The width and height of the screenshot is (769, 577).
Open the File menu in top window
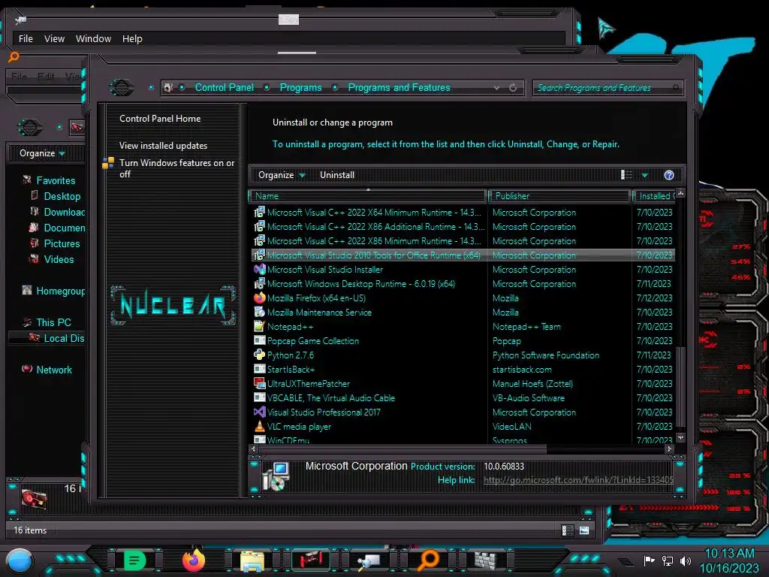pyautogui.click(x=26, y=39)
